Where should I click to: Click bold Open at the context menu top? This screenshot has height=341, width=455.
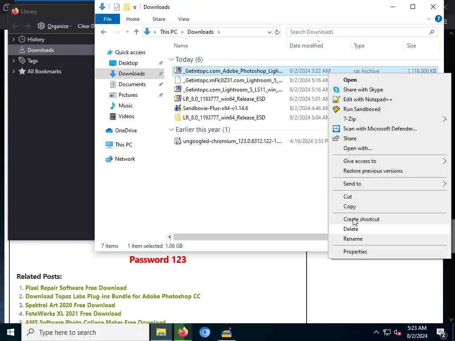(x=350, y=80)
